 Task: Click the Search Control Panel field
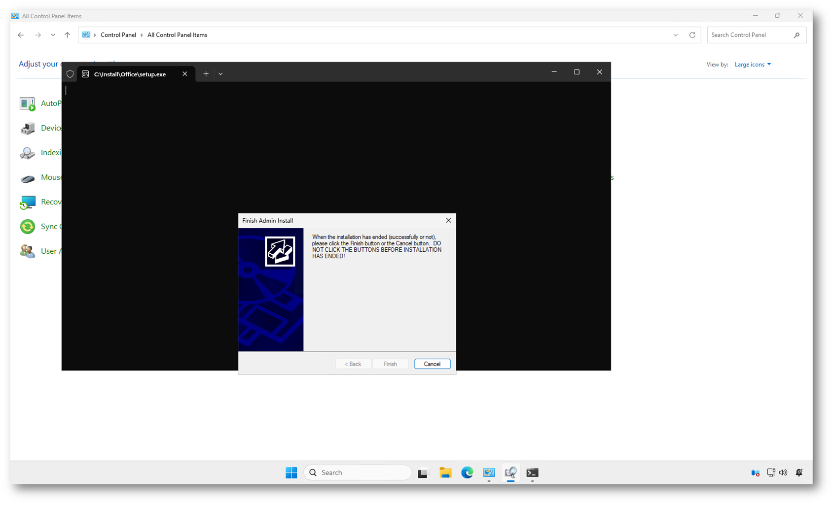[x=750, y=35]
